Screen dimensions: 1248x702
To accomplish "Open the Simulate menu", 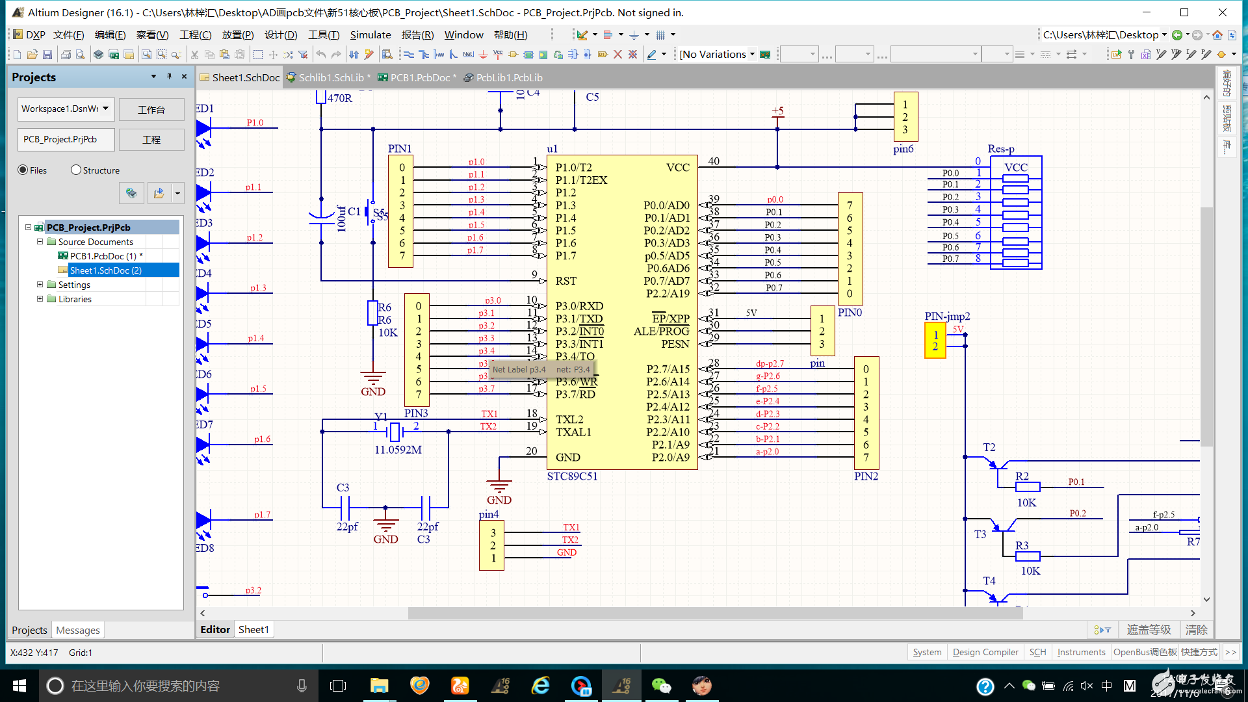I will point(370,35).
